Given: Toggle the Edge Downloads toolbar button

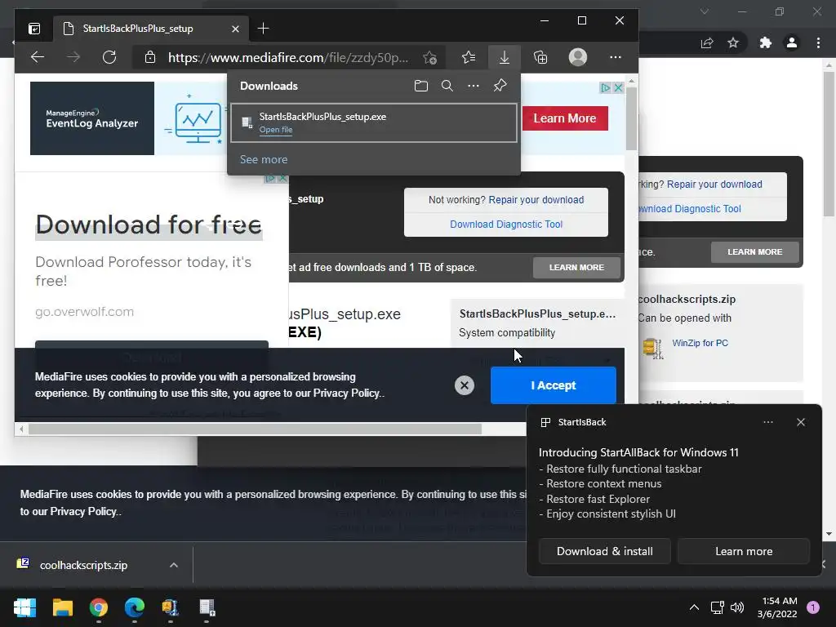Looking at the screenshot, I should [x=505, y=57].
